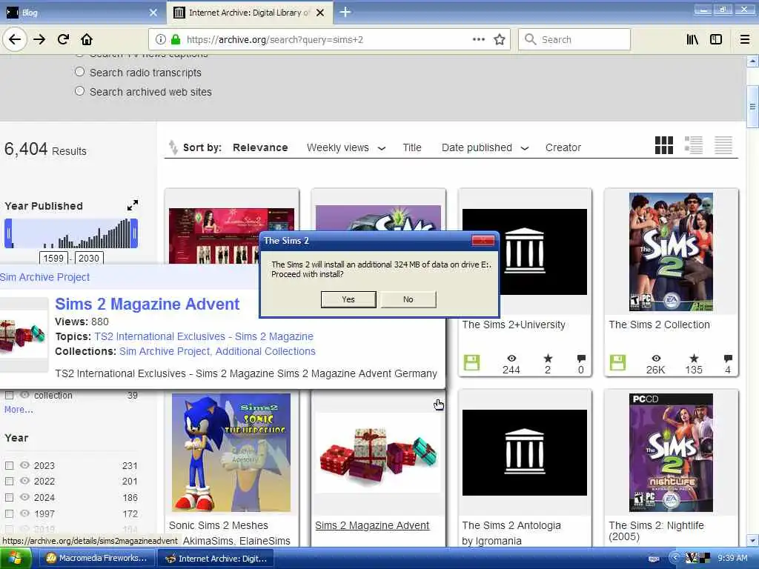Open the browser home page icon
This screenshot has width=759, height=569.
87,39
